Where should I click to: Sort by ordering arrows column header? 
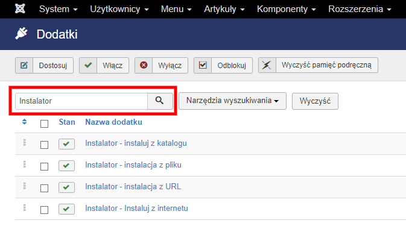(x=24, y=122)
